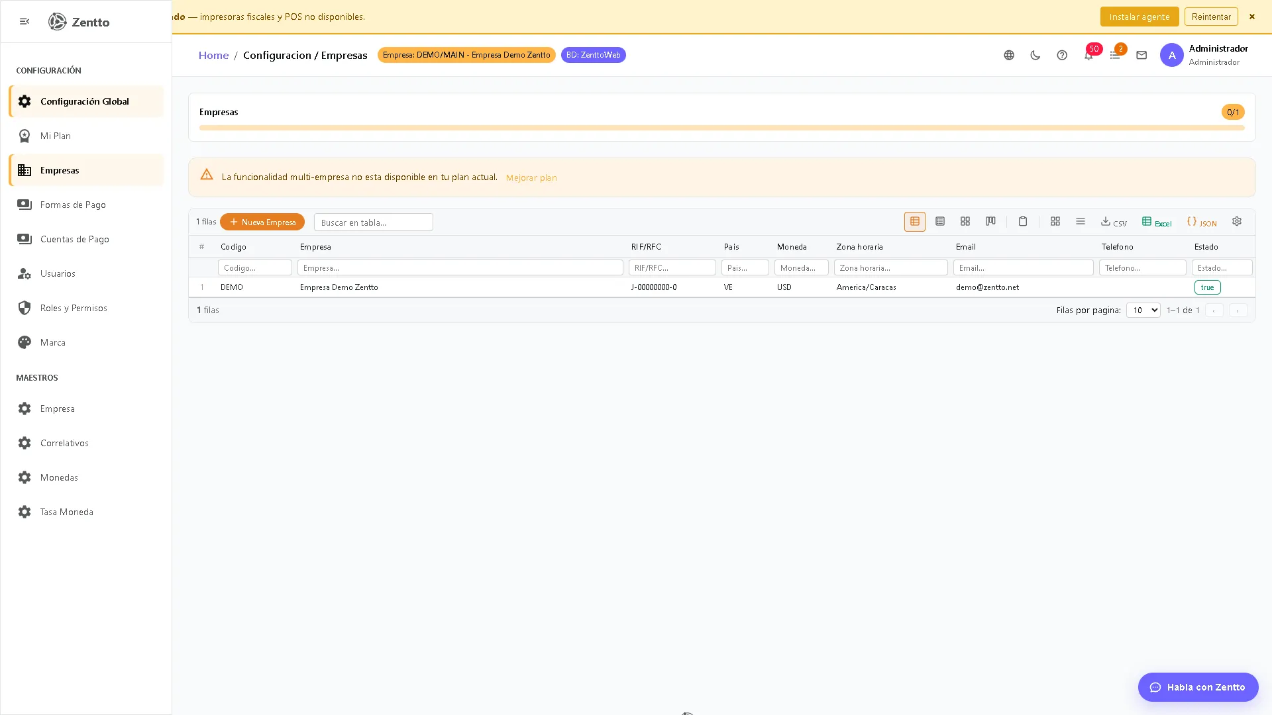Viewport: 1272px width, 715px height.
Task: Go to the previous page arrow
Action: (x=1214, y=310)
